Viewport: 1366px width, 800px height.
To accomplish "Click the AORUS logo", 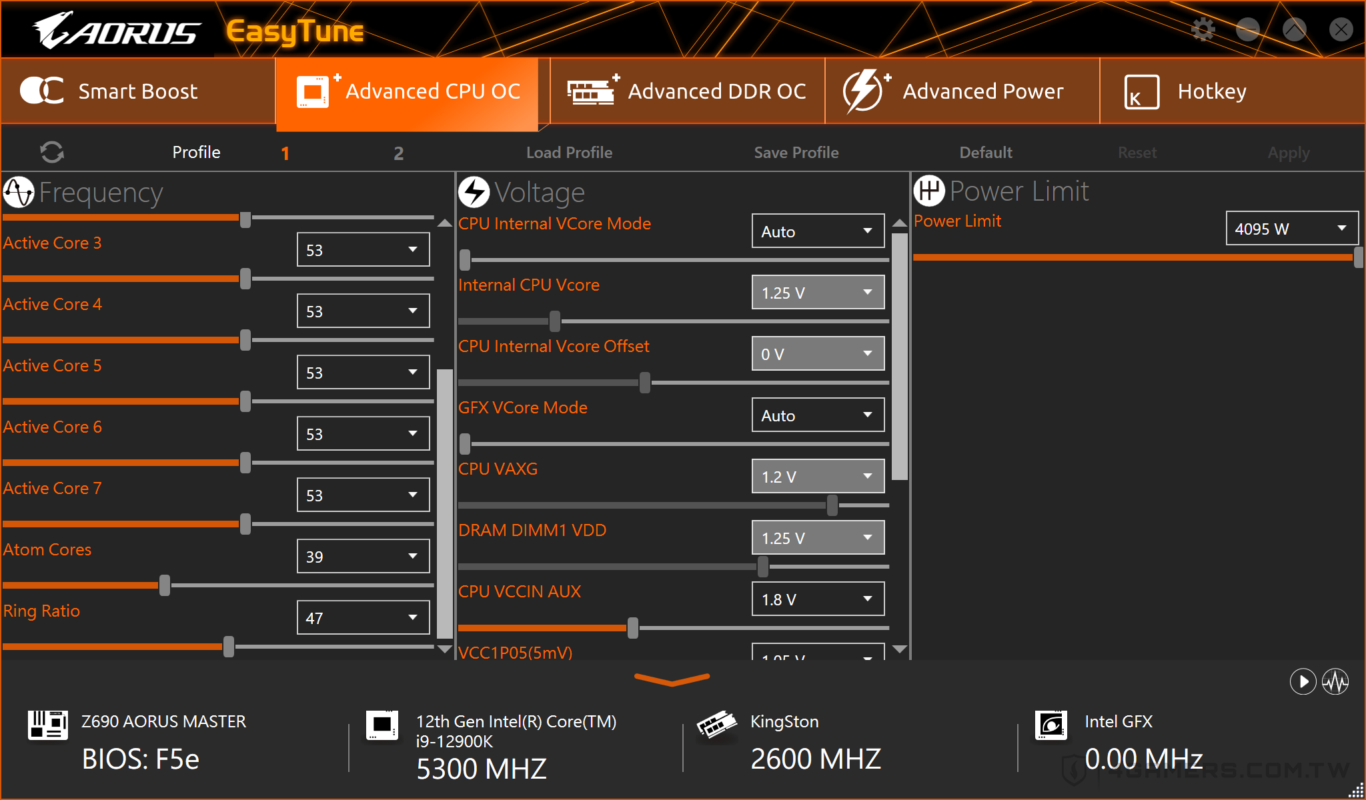I will point(117,31).
